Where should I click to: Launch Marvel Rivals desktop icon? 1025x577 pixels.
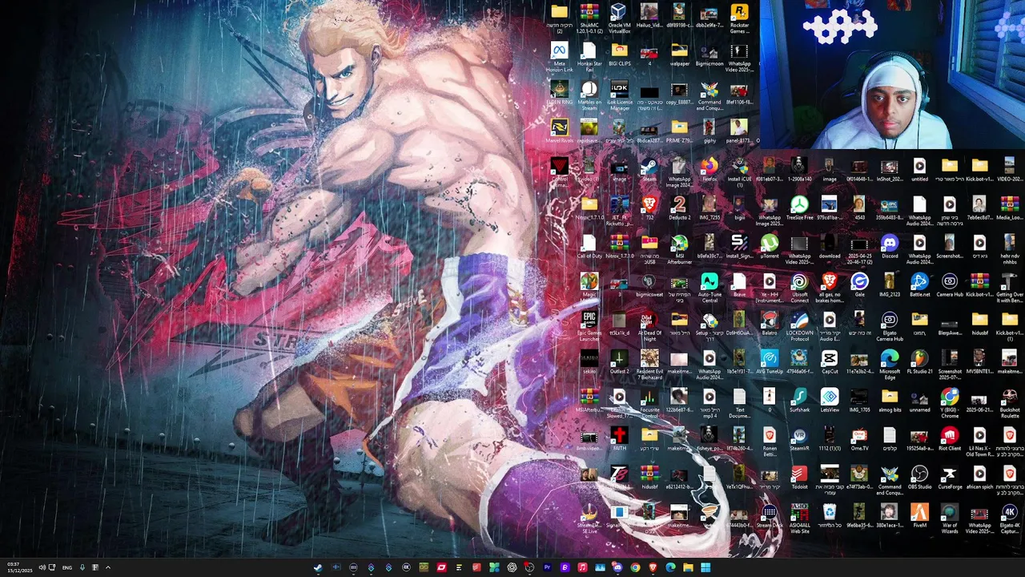559,131
